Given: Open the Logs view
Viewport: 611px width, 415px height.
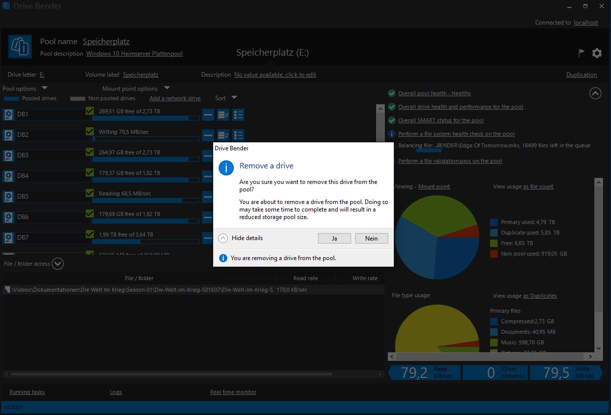Looking at the screenshot, I should 116,392.
